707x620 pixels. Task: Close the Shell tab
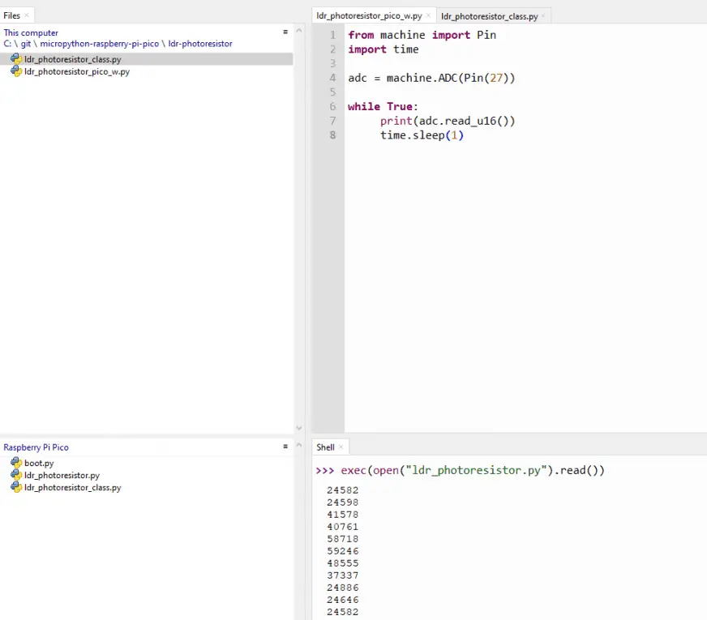point(341,447)
